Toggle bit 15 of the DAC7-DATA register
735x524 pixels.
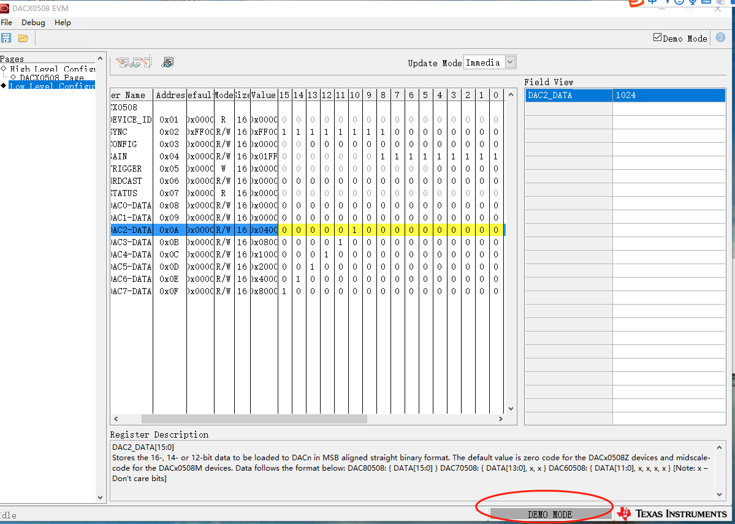point(284,291)
